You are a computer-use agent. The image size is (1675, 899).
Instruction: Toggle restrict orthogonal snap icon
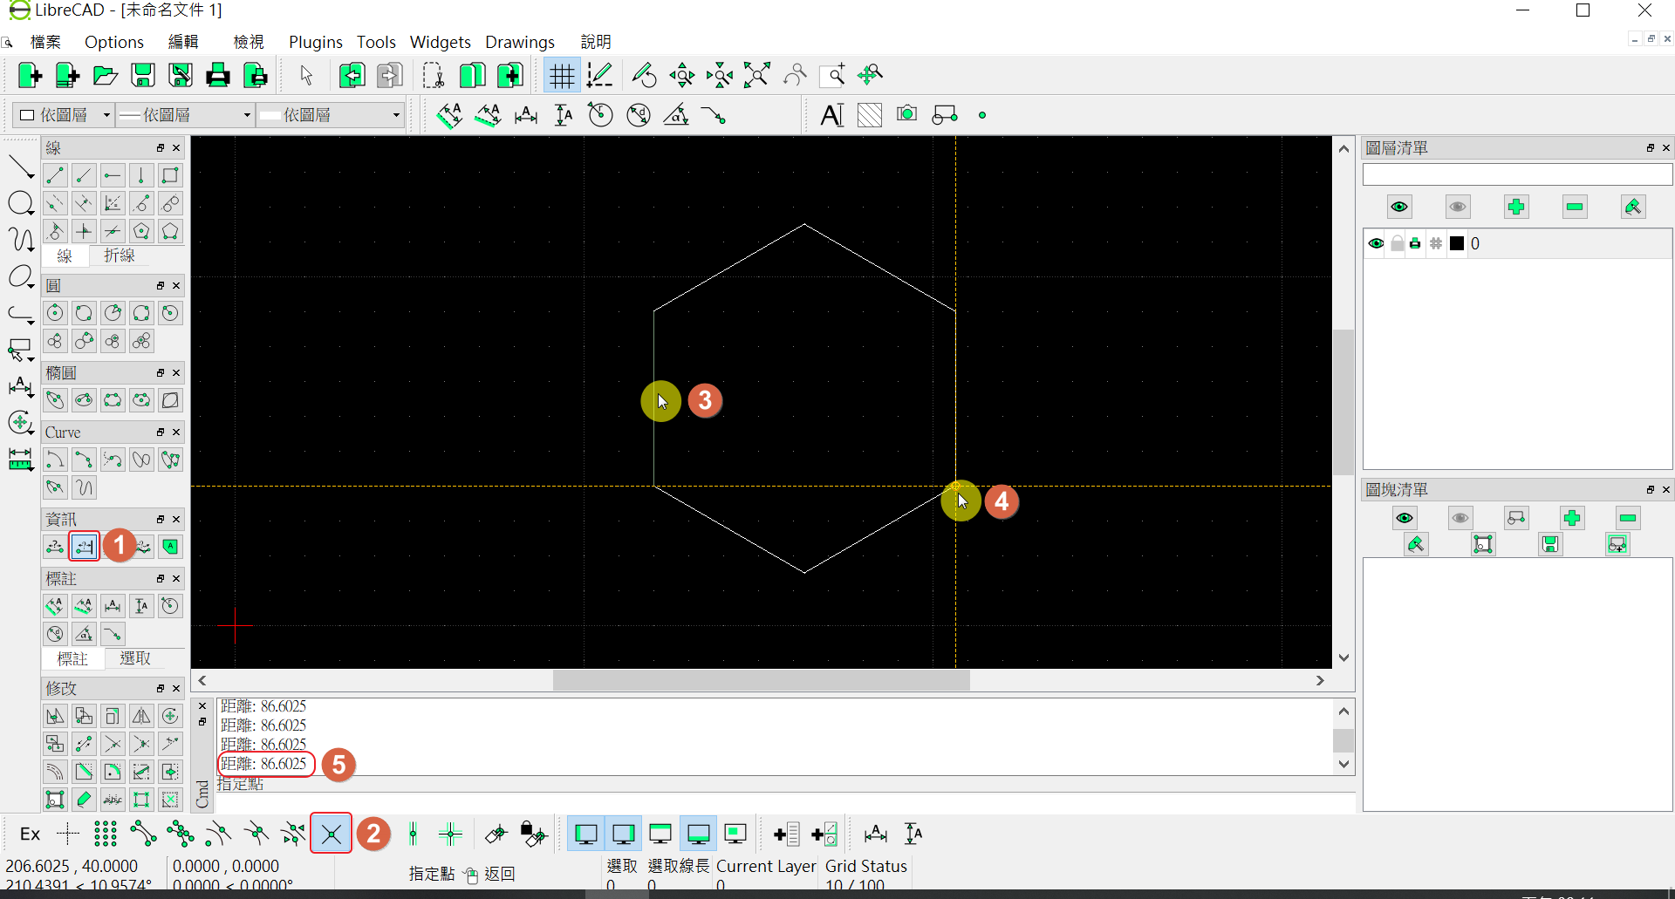[451, 834]
